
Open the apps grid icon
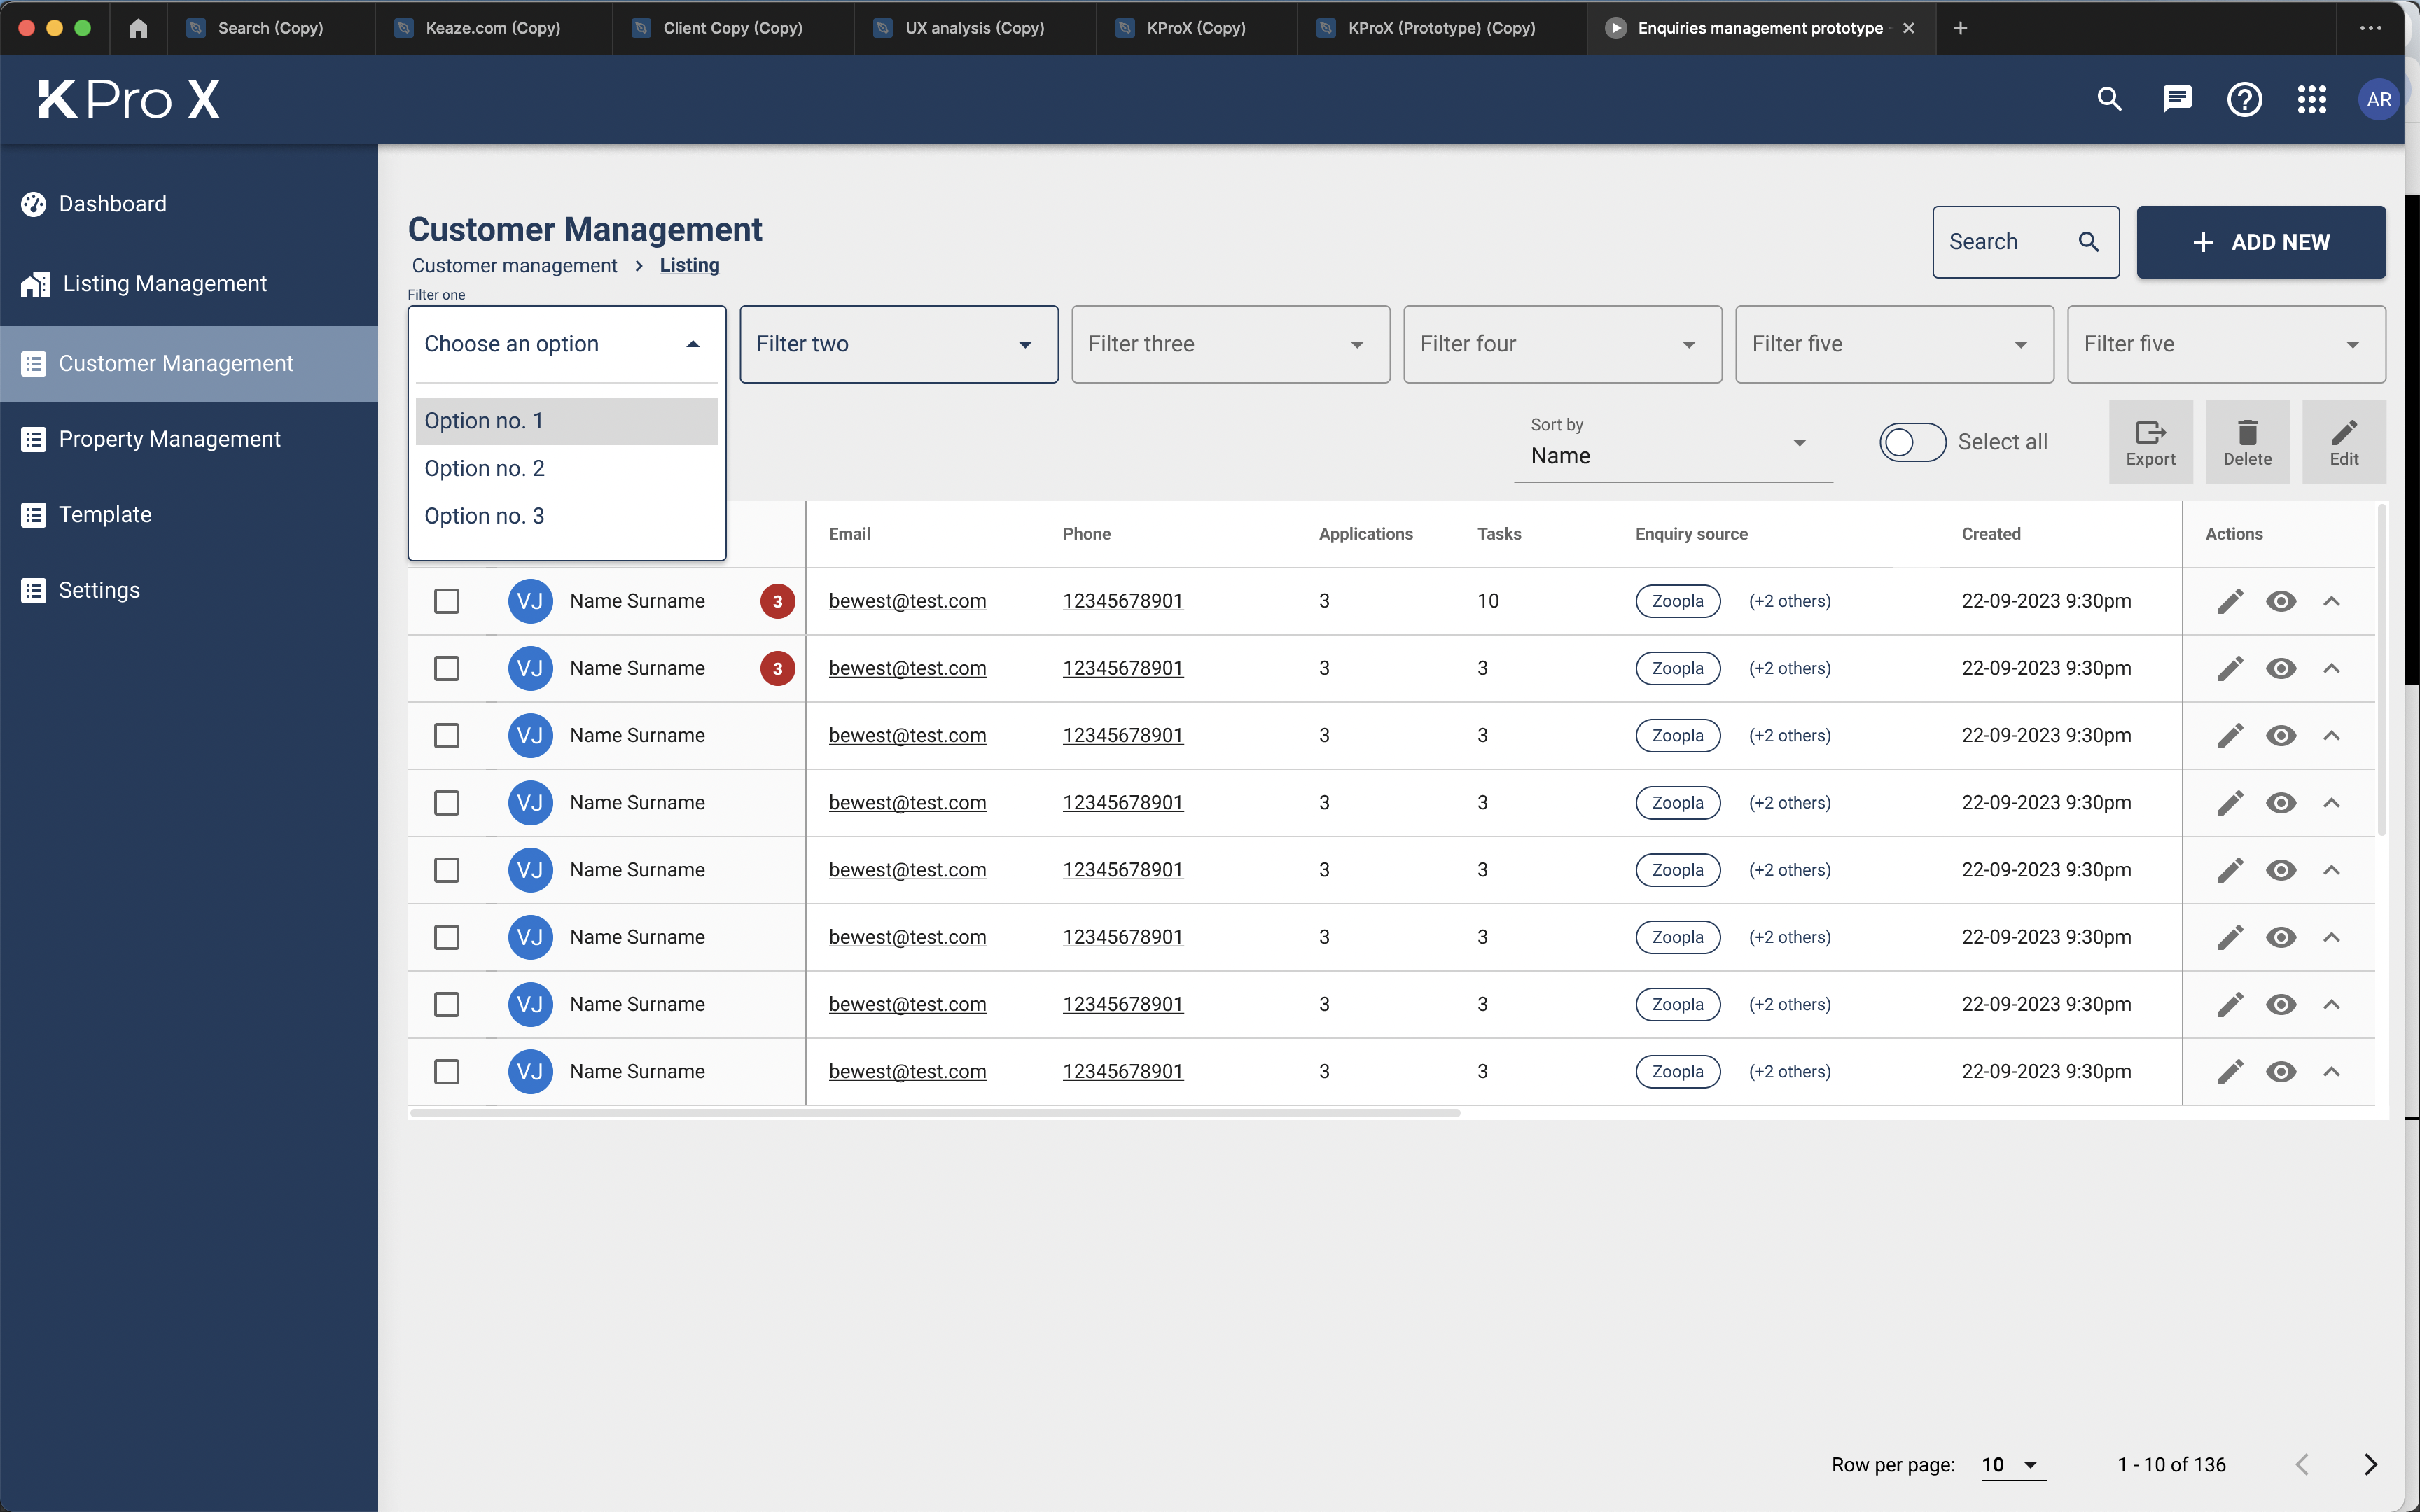pyautogui.click(x=2311, y=99)
